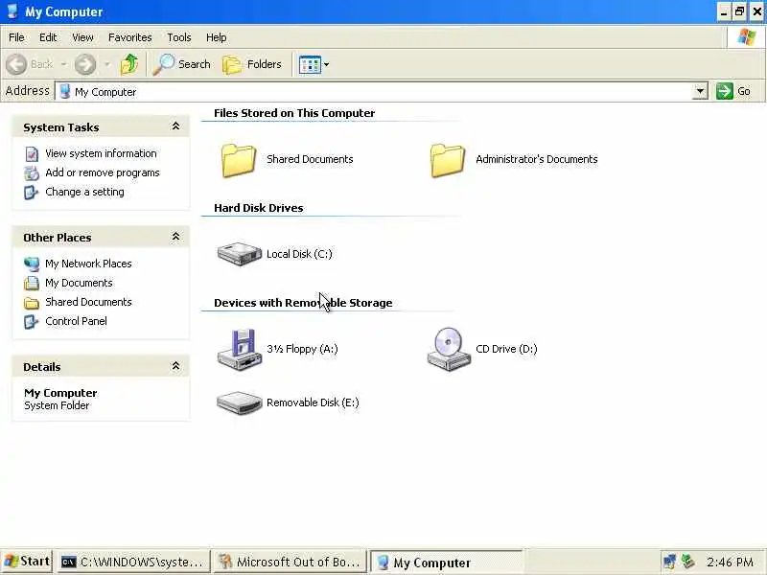The width and height of the screenshot is (767, 575).
Task: Open the Favorites menu
Action: [130, 37]
